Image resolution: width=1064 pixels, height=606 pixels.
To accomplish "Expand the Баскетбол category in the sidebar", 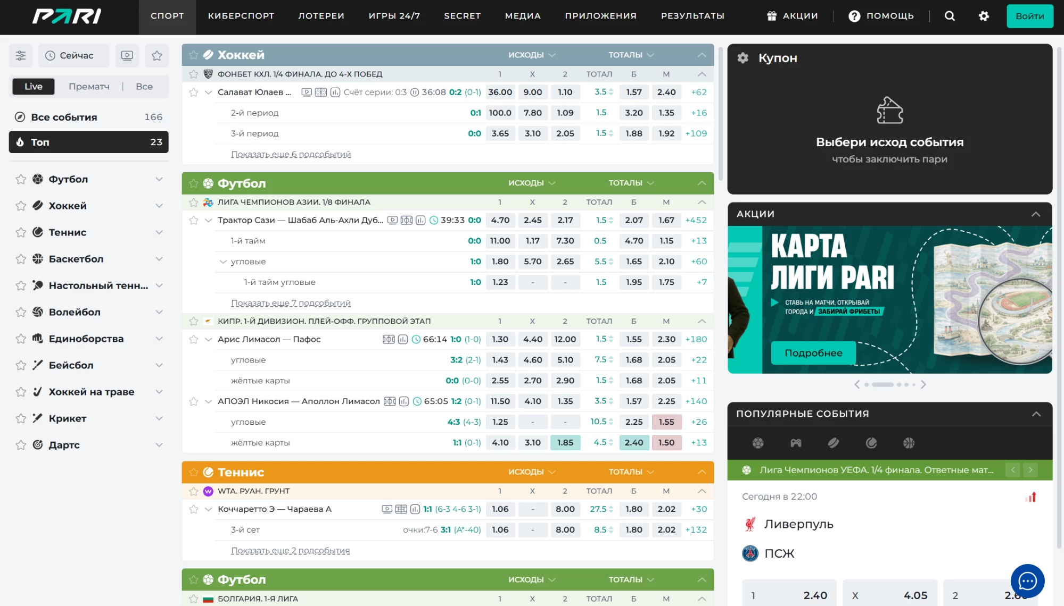I will (x=159, y=259).
